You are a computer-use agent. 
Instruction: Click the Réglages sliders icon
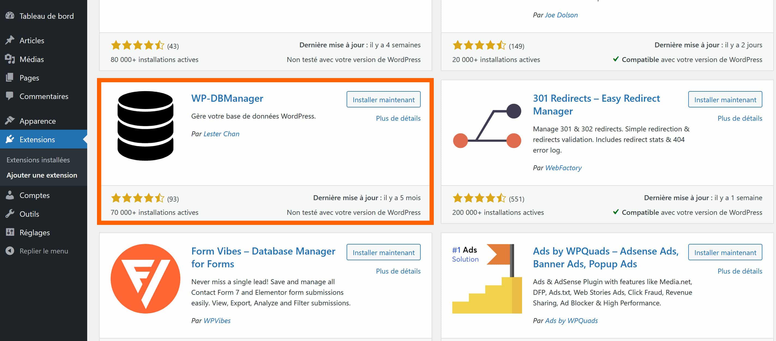pos(10,232)
